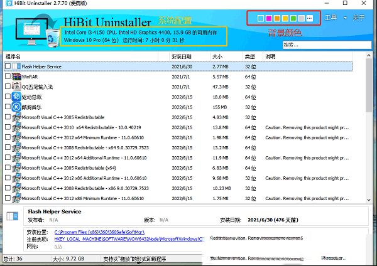The image size is (377, 266).
Task: Choose the light blue background color
Action: 260,18
